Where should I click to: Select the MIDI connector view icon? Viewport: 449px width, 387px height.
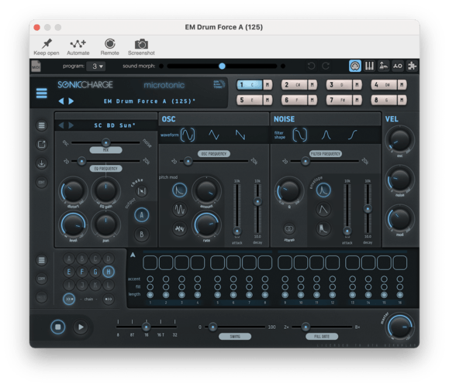[355, 66]
